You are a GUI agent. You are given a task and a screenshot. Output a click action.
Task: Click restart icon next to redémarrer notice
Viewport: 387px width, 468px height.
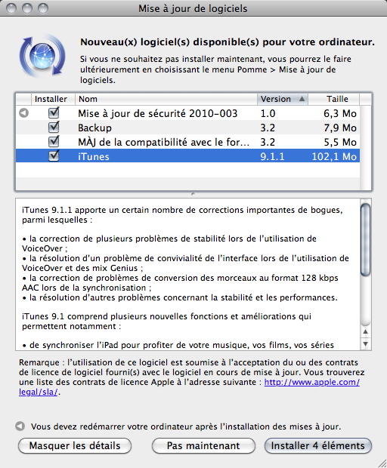(x=20, y=426)
